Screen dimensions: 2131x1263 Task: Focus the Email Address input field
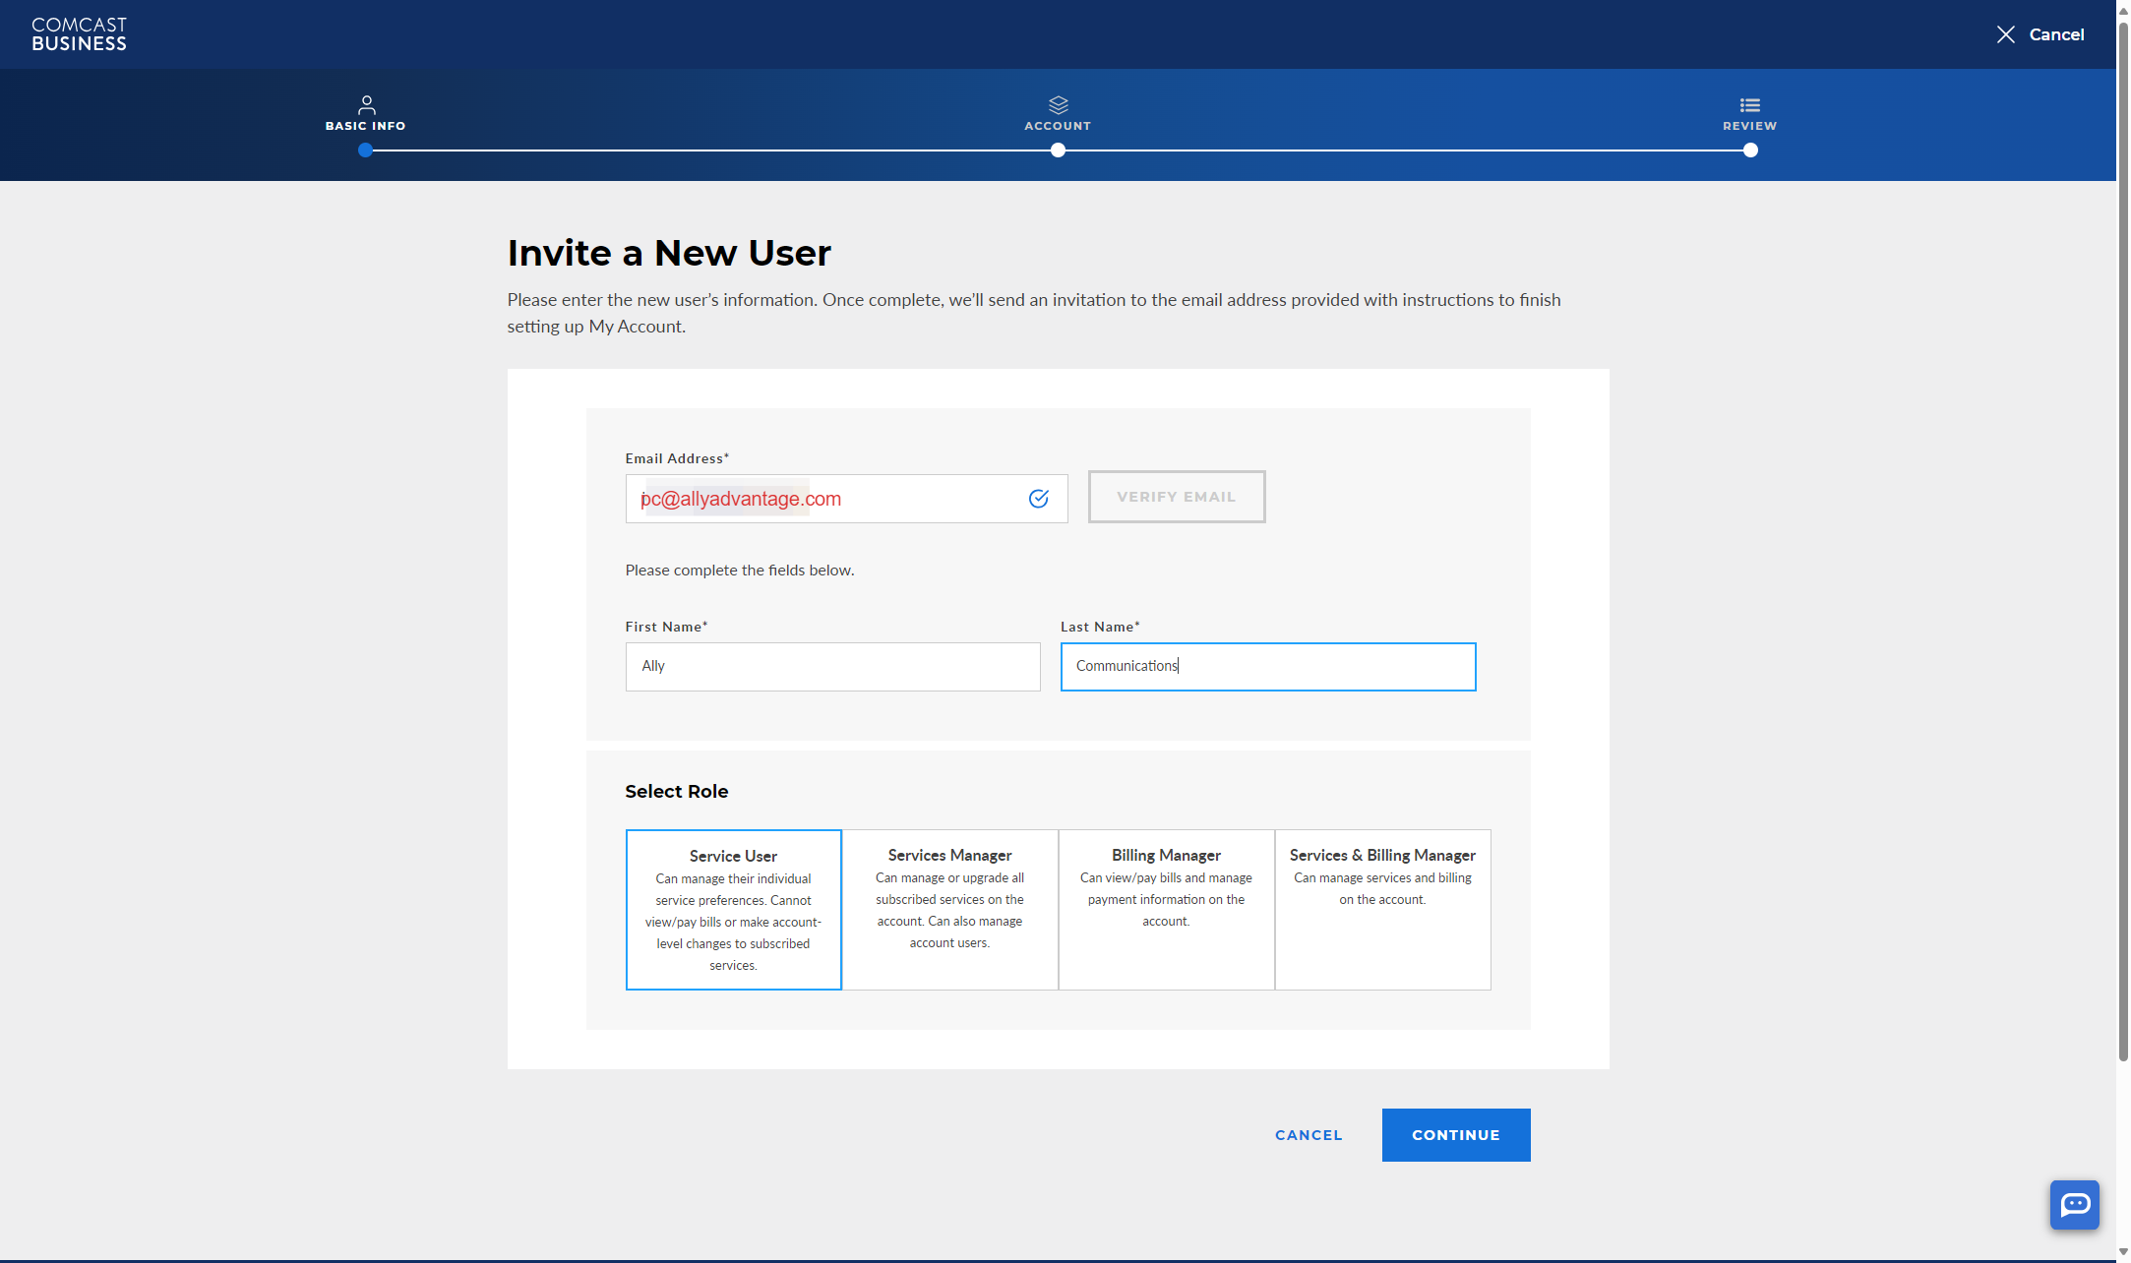click(x=846, y=499)
